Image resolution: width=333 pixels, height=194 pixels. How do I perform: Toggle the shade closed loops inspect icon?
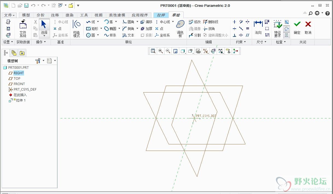tap(286, 22)
